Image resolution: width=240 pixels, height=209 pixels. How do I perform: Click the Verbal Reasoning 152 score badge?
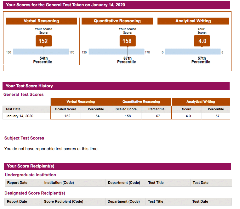pyautogui.click(x=44, y=41)
